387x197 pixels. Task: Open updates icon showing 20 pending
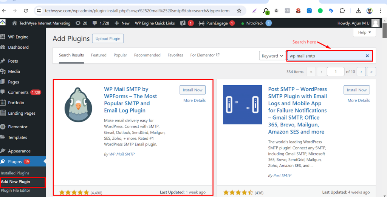[81, 23]
